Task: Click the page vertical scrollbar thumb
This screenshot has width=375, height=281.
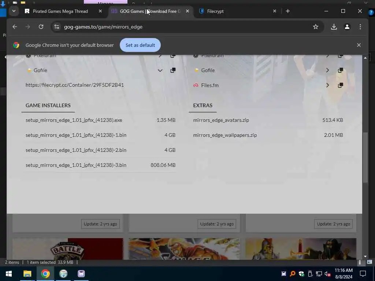Action: tap(365, 158)
